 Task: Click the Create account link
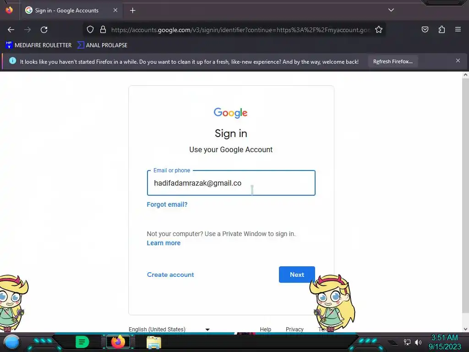(170, 275)
